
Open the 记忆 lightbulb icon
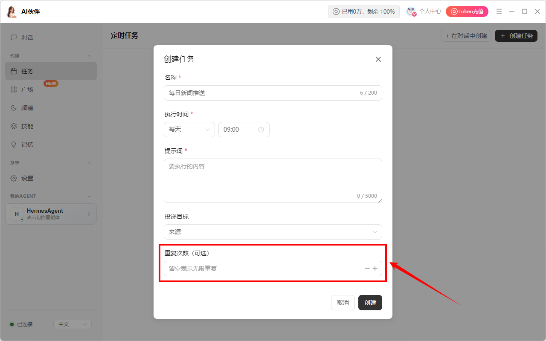pos(14,144)
